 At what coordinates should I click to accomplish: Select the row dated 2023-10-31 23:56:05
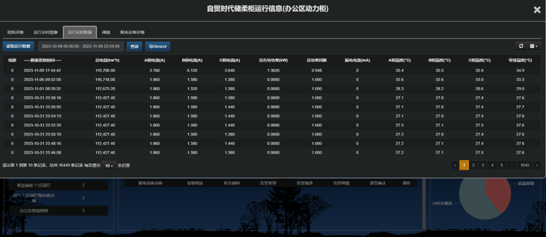(272, 107)
